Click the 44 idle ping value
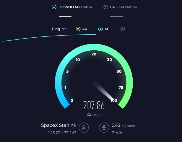This screenshot has height=142, width=182. [x=85, y=29]
